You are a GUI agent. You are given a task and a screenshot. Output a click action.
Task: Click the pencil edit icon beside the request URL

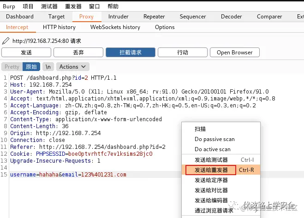[x=6, y=41]
